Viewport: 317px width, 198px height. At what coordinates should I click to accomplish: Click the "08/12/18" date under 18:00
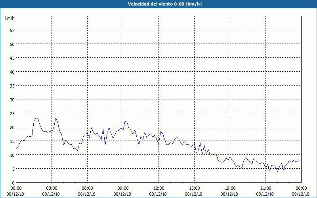pyautogui.click(x=229, y=194)
